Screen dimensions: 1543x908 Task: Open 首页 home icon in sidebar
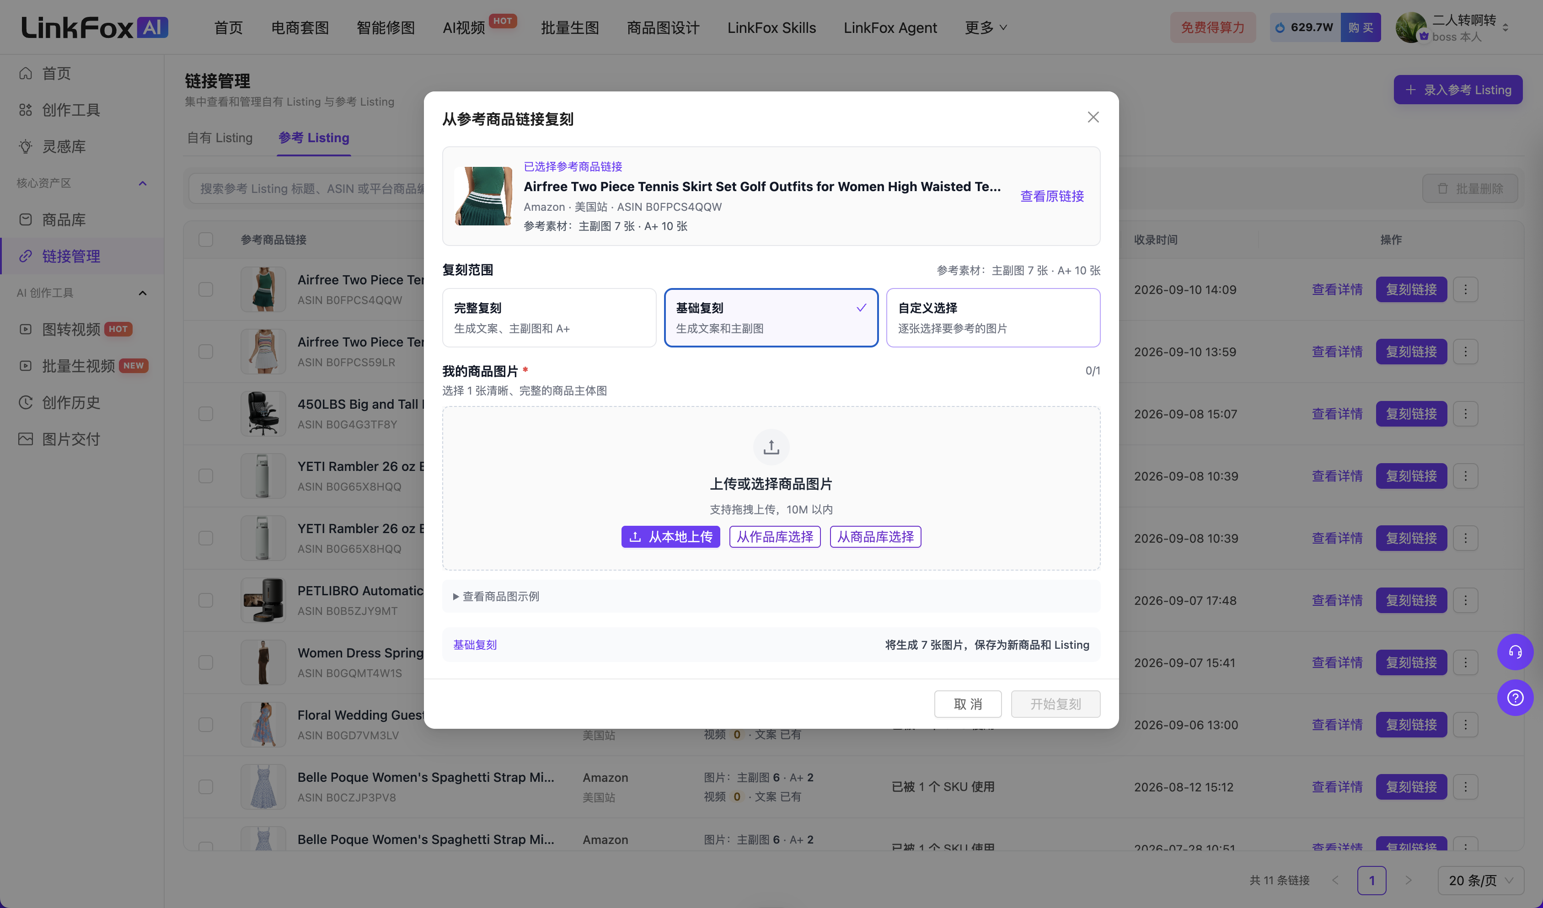[25, 74]
